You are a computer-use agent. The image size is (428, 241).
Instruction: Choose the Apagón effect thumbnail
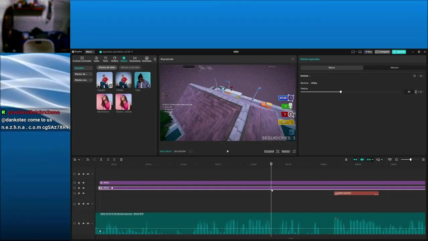[105, 80]
